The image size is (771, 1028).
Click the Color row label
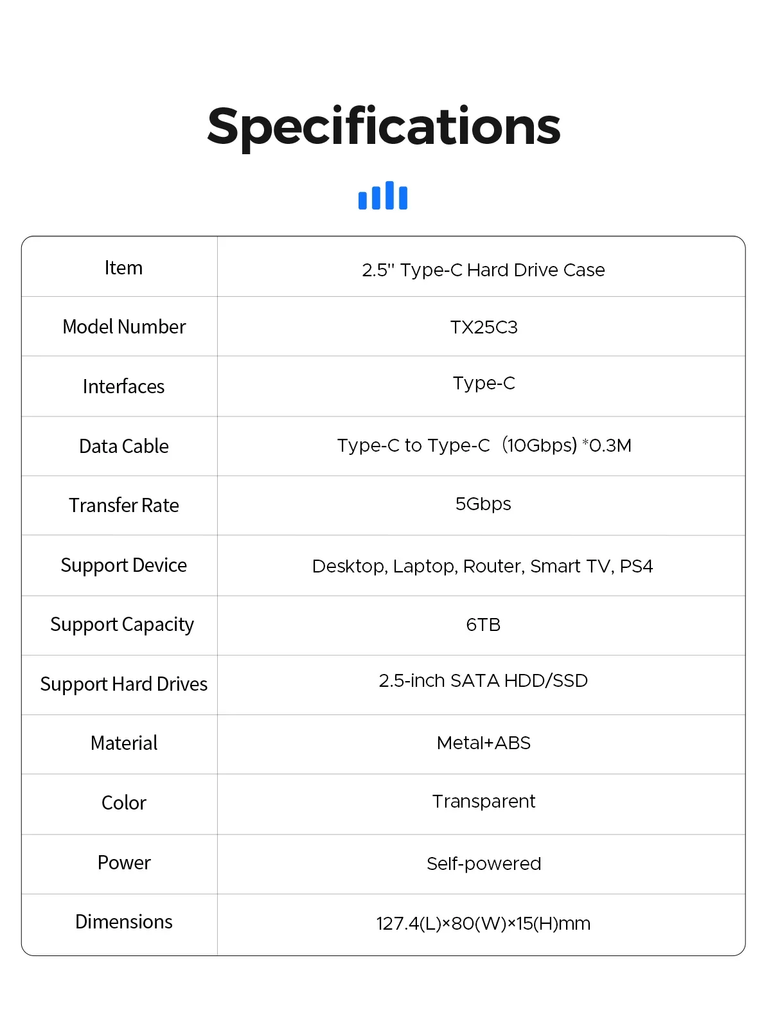pos(124,803)
